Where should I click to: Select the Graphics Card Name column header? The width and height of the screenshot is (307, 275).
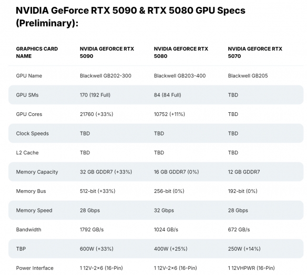37,52
